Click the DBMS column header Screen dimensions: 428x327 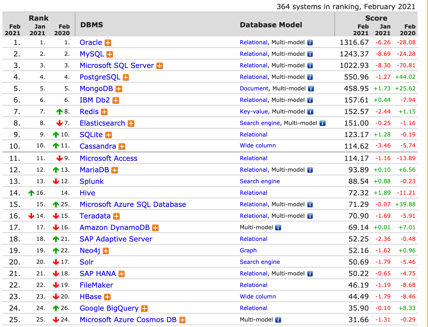coord(92,25)
